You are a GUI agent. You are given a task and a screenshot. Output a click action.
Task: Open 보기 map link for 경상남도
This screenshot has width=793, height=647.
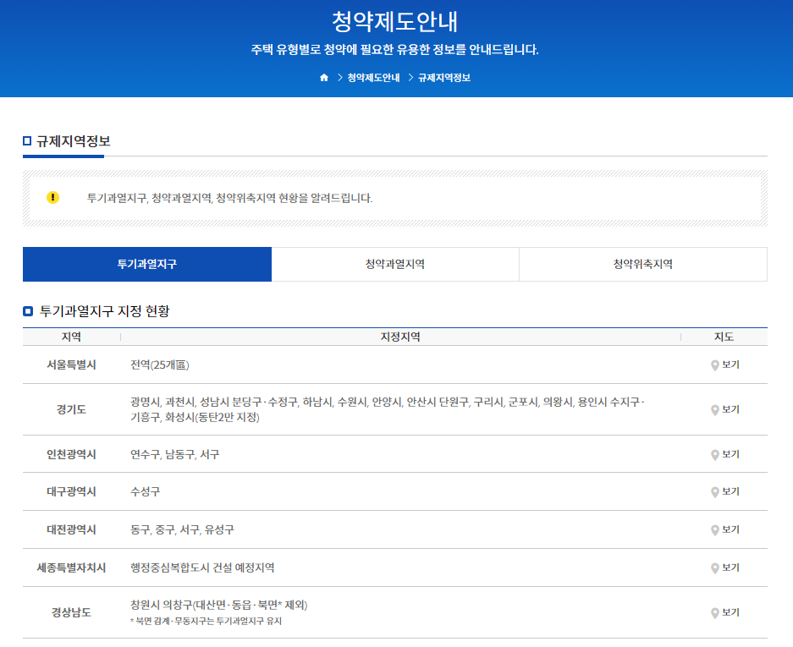pyautogui.click(x=730, y=612)
